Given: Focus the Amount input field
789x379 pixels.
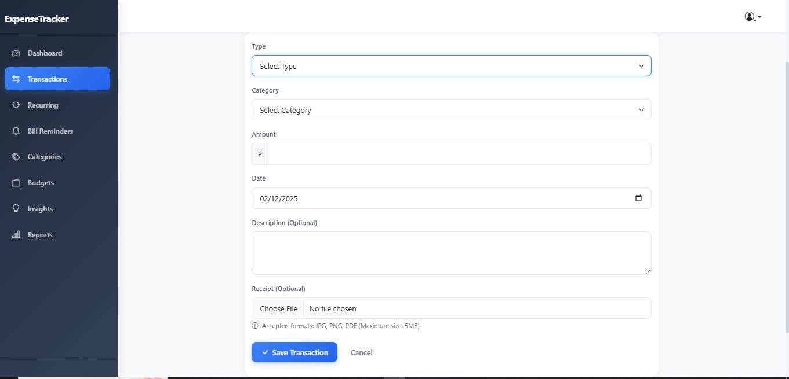Looking at the screenshot, I should click(x=459, y=154).
